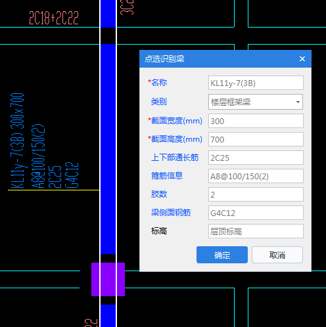Open the 类别 dropdown with 楼层框架梁
Image resolution: width=326 pixels, height=327 pixels.
(x=256, y=102)
